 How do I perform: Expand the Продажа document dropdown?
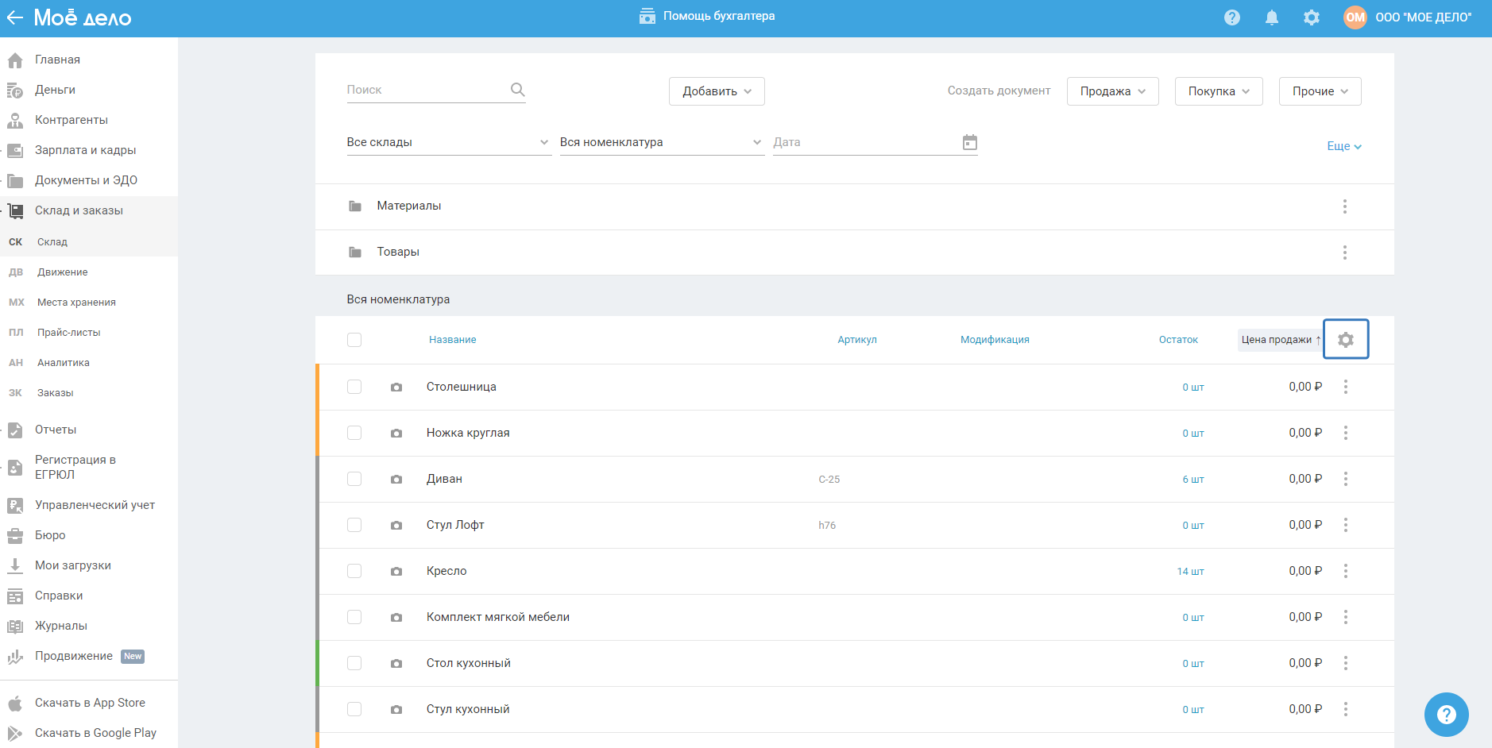point(1111,91)
